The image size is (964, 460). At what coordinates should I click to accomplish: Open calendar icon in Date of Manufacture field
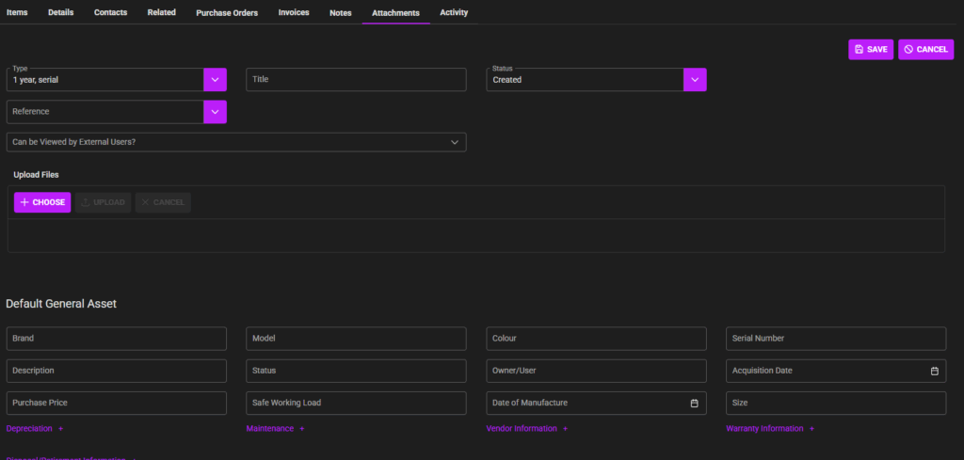tap(694, 403)
